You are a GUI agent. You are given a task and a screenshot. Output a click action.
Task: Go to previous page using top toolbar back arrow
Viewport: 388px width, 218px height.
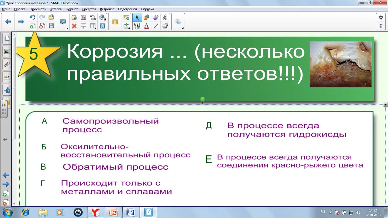pyautogui.click(x=8, y=22)
